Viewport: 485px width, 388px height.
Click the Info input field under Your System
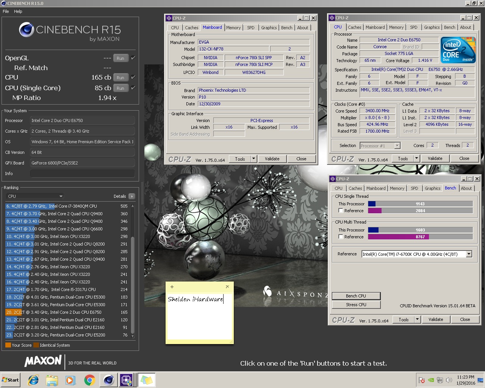[82, 174]
